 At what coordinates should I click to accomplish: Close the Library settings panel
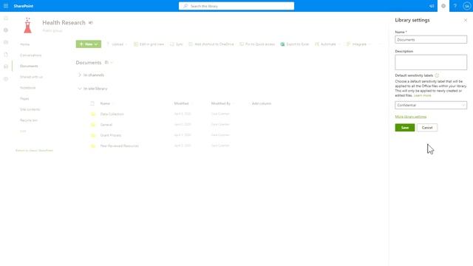466,20
